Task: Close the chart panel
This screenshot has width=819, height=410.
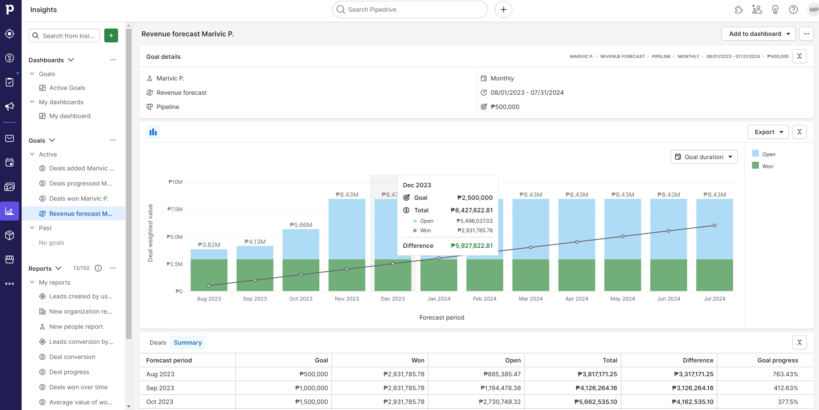Action: tap(800, 132)
